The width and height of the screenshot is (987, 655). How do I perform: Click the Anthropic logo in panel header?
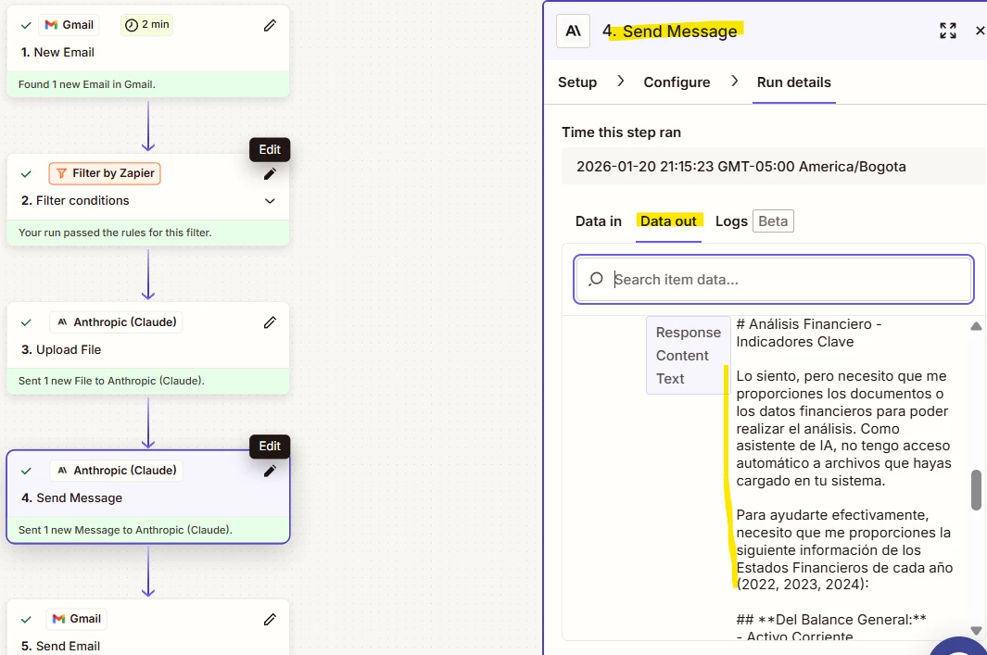click(573, 31)
